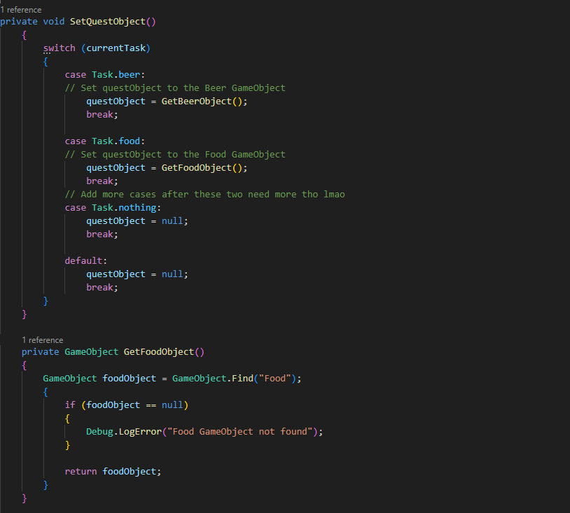Screen dimensions: 570x513
Task: Open '1 reference' CodeLens above GetFoodObject
Action: click(42, 340)
